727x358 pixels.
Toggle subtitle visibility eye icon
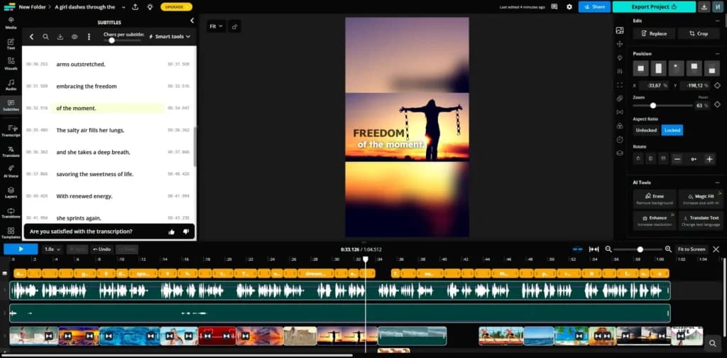click(74, 37)
